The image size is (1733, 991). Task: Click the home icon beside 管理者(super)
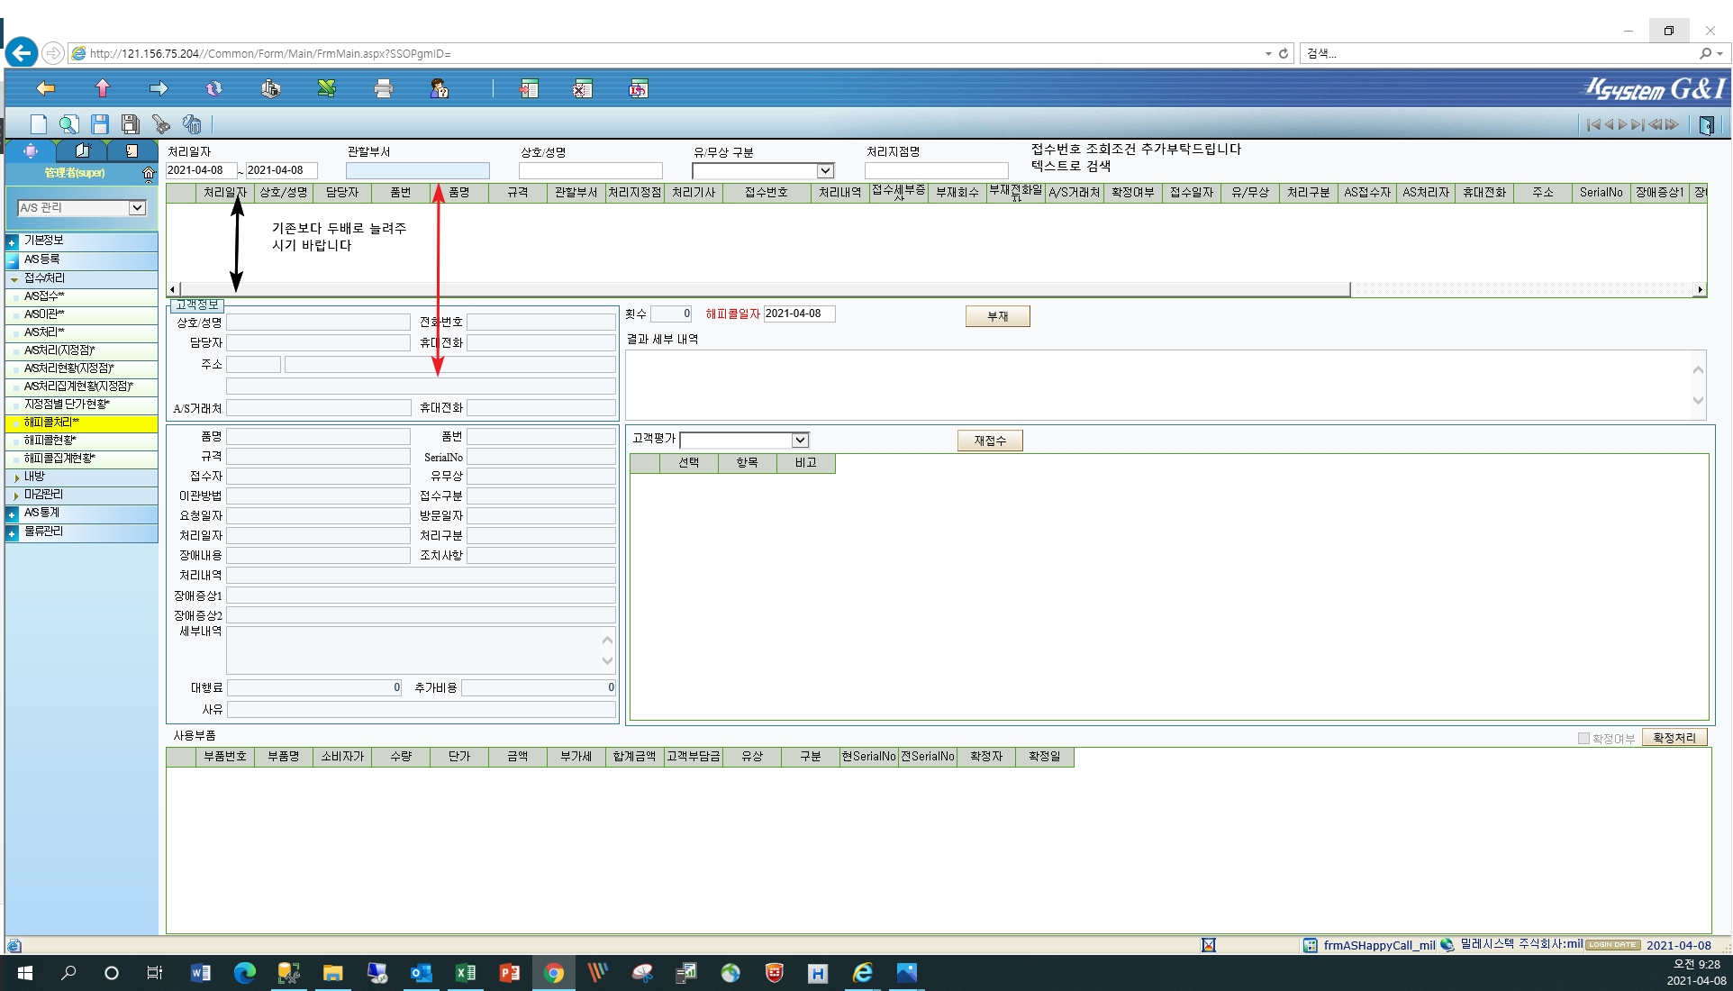149,173
